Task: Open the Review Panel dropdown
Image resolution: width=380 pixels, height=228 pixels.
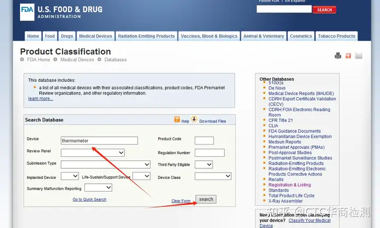Action: click(92, 153)
